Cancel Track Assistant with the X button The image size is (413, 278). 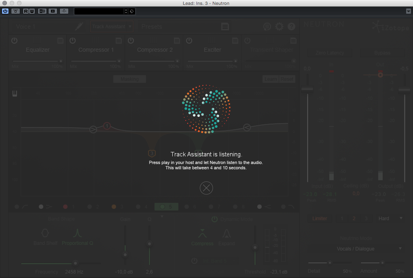206,188
